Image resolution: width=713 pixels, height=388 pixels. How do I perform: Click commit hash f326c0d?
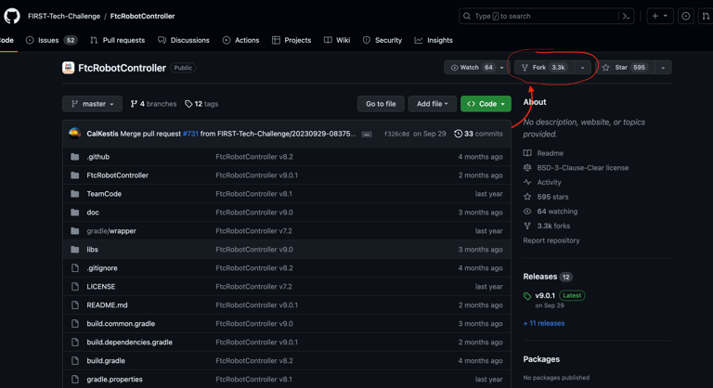tap(396, 134)
